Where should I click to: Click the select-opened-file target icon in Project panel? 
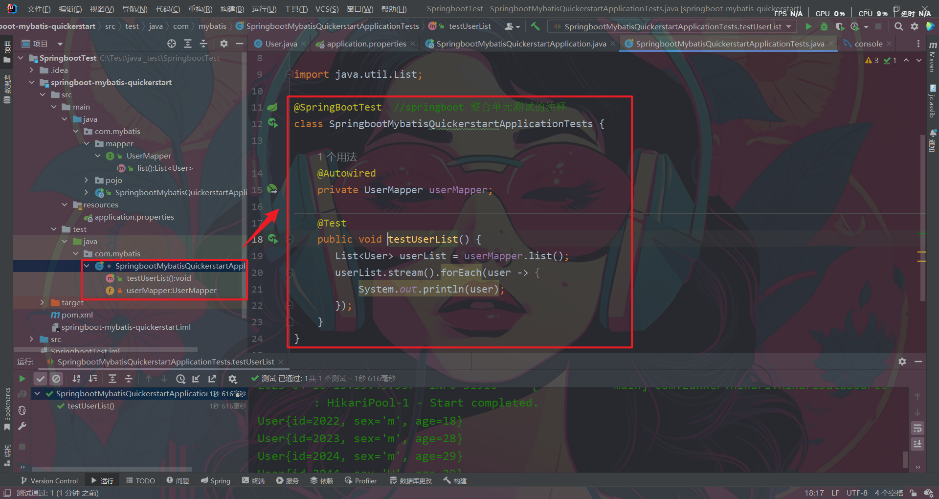pos(172,44)
